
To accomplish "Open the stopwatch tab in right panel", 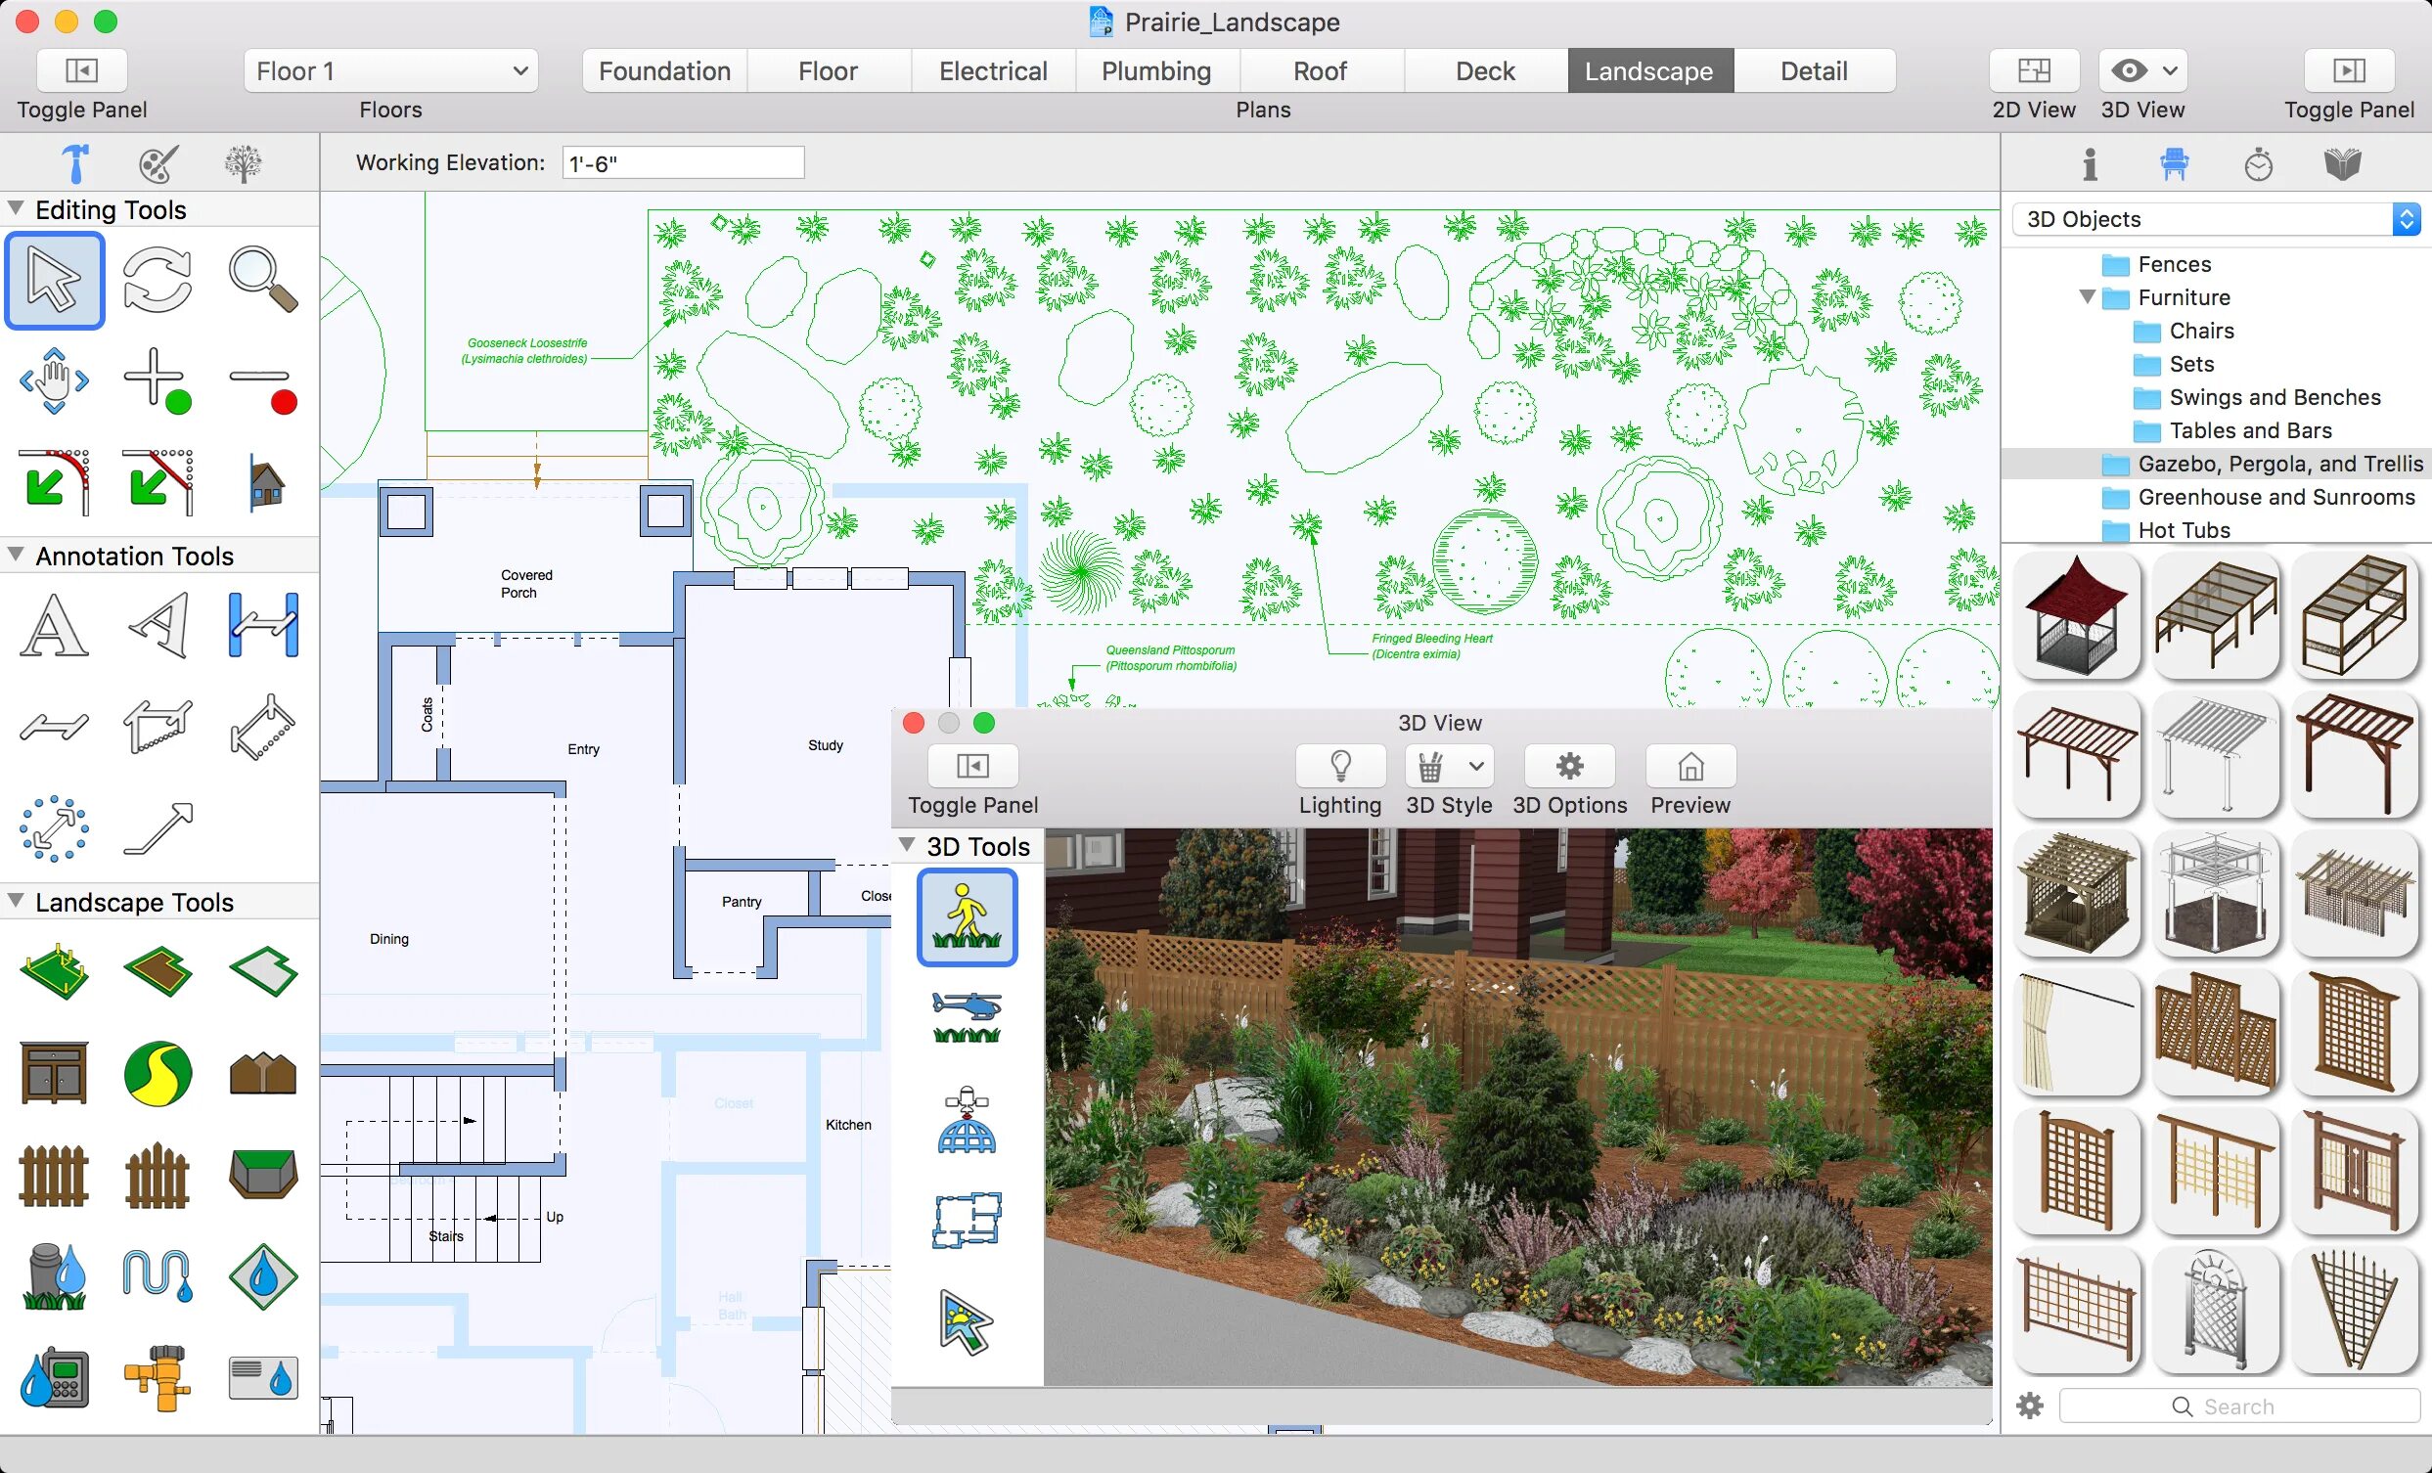I will tap(2258, 163).
